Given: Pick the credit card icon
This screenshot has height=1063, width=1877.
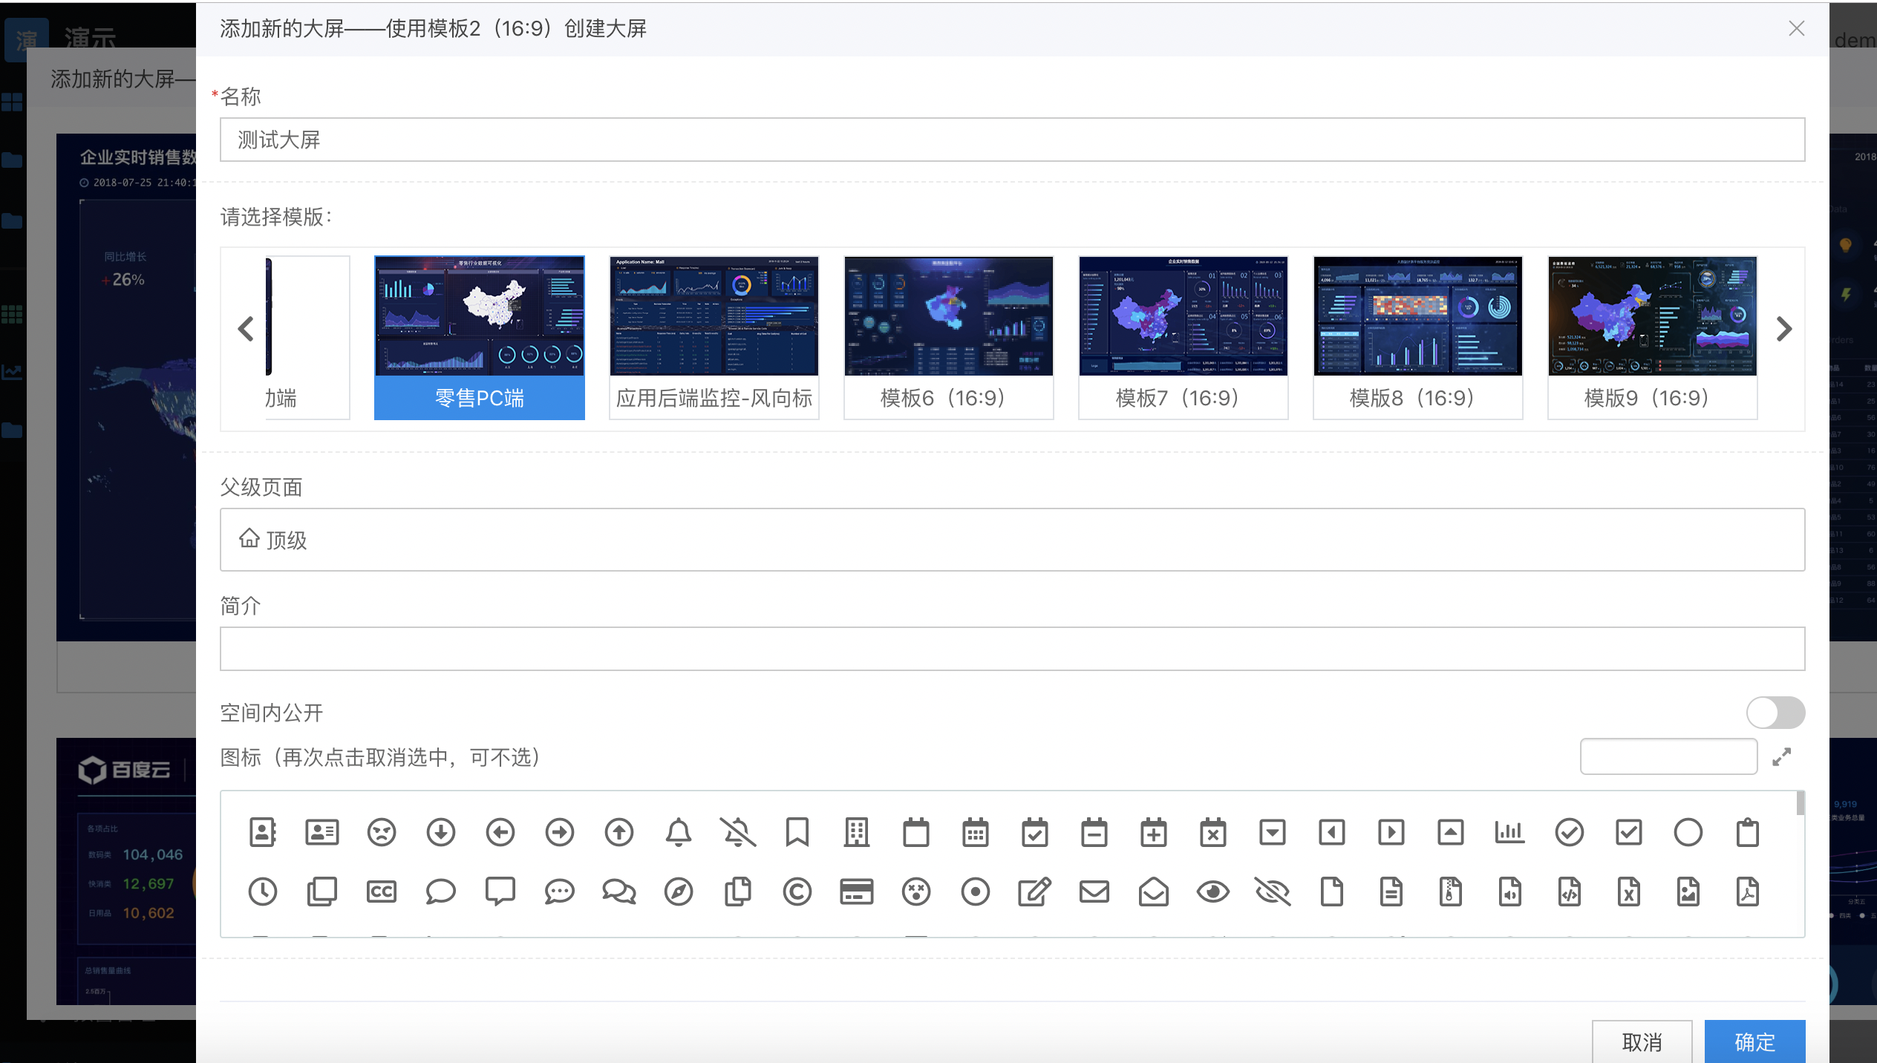Looking at the screenshot, I should click(857, 892).
